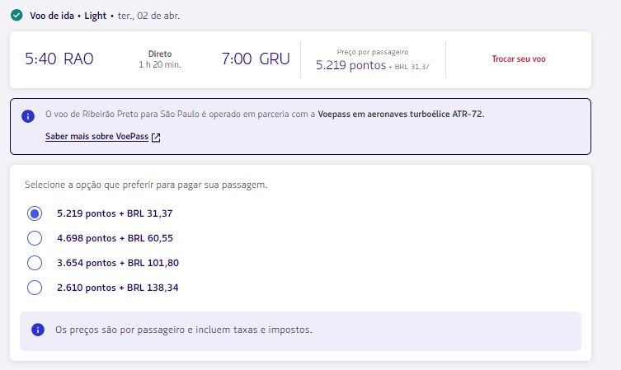Click the 5:40 RAO departure time

point(59,59)
